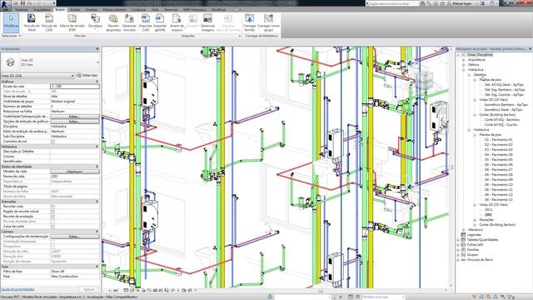
Task: Click the Famílias node icon
Action: point(463,250)
